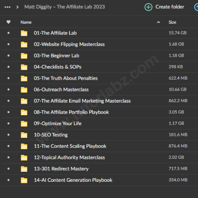Sort files by the Name column header
The width and height of the screenshot is (198, 198).
26,22
